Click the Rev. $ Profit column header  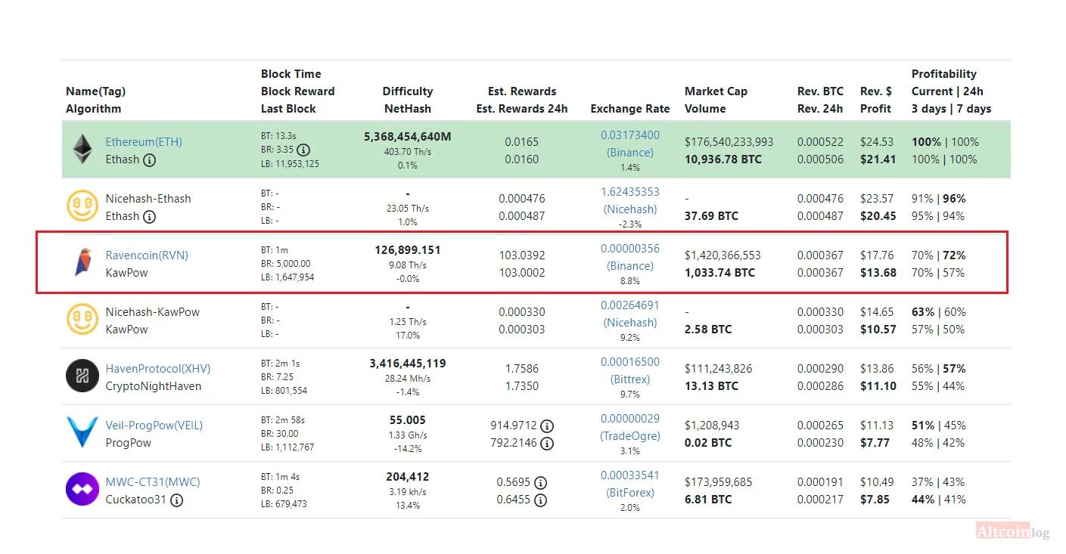[876, 100]
